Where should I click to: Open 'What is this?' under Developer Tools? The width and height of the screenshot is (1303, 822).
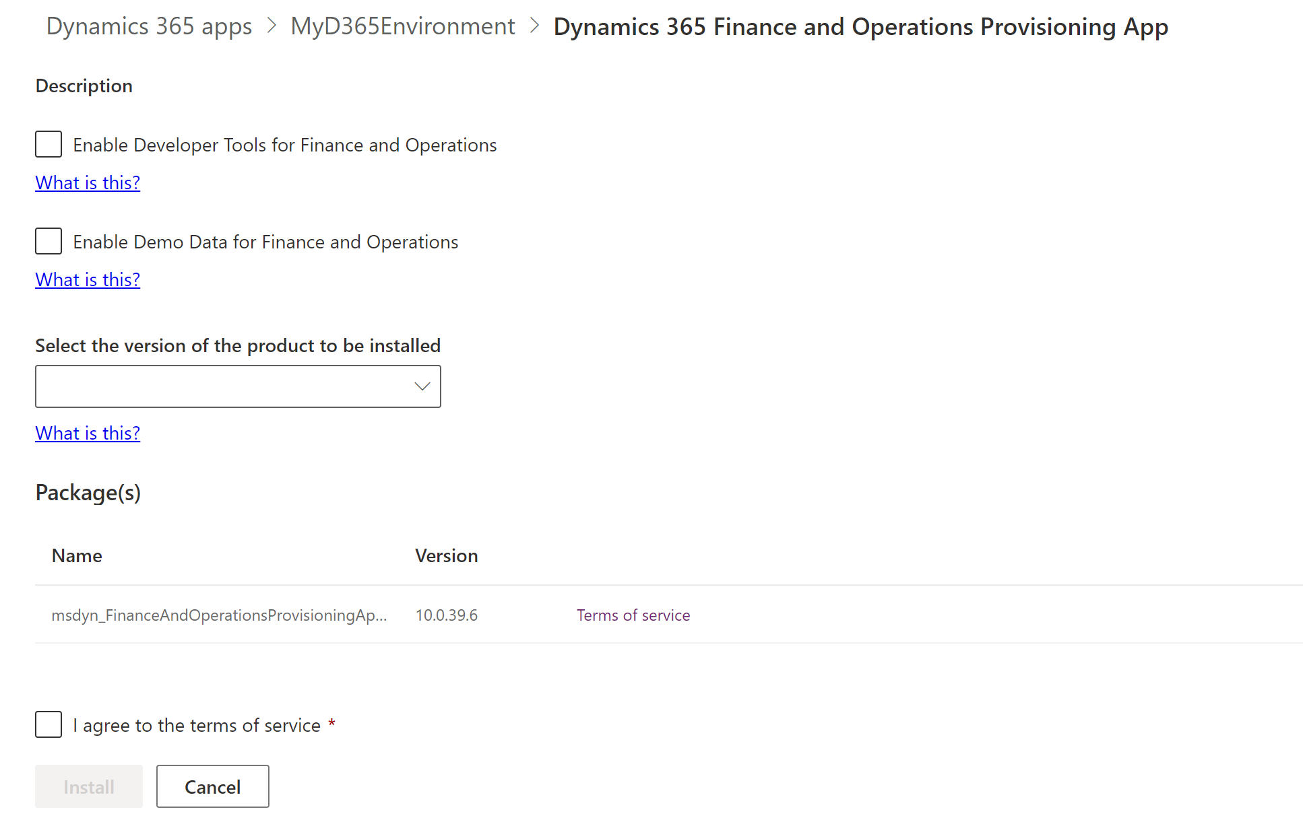pyautogui.click(x=87, y=182)
